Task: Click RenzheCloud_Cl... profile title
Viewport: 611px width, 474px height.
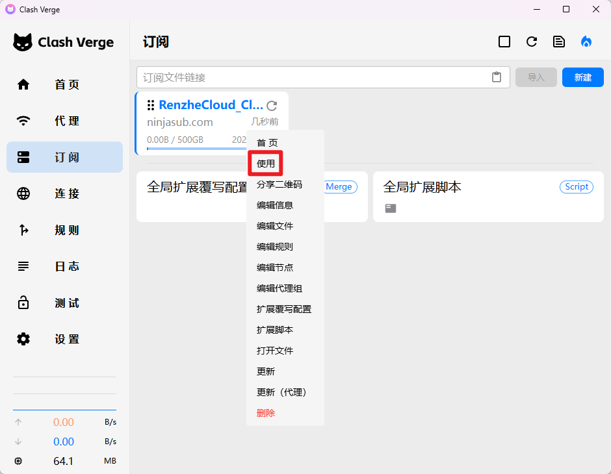Action: pos(211,105)
